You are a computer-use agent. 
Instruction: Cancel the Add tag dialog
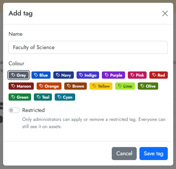(124, 154)
